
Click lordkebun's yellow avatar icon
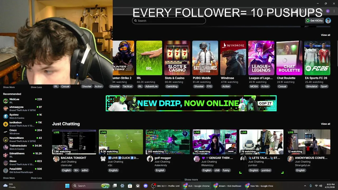(x=6, y=124)
